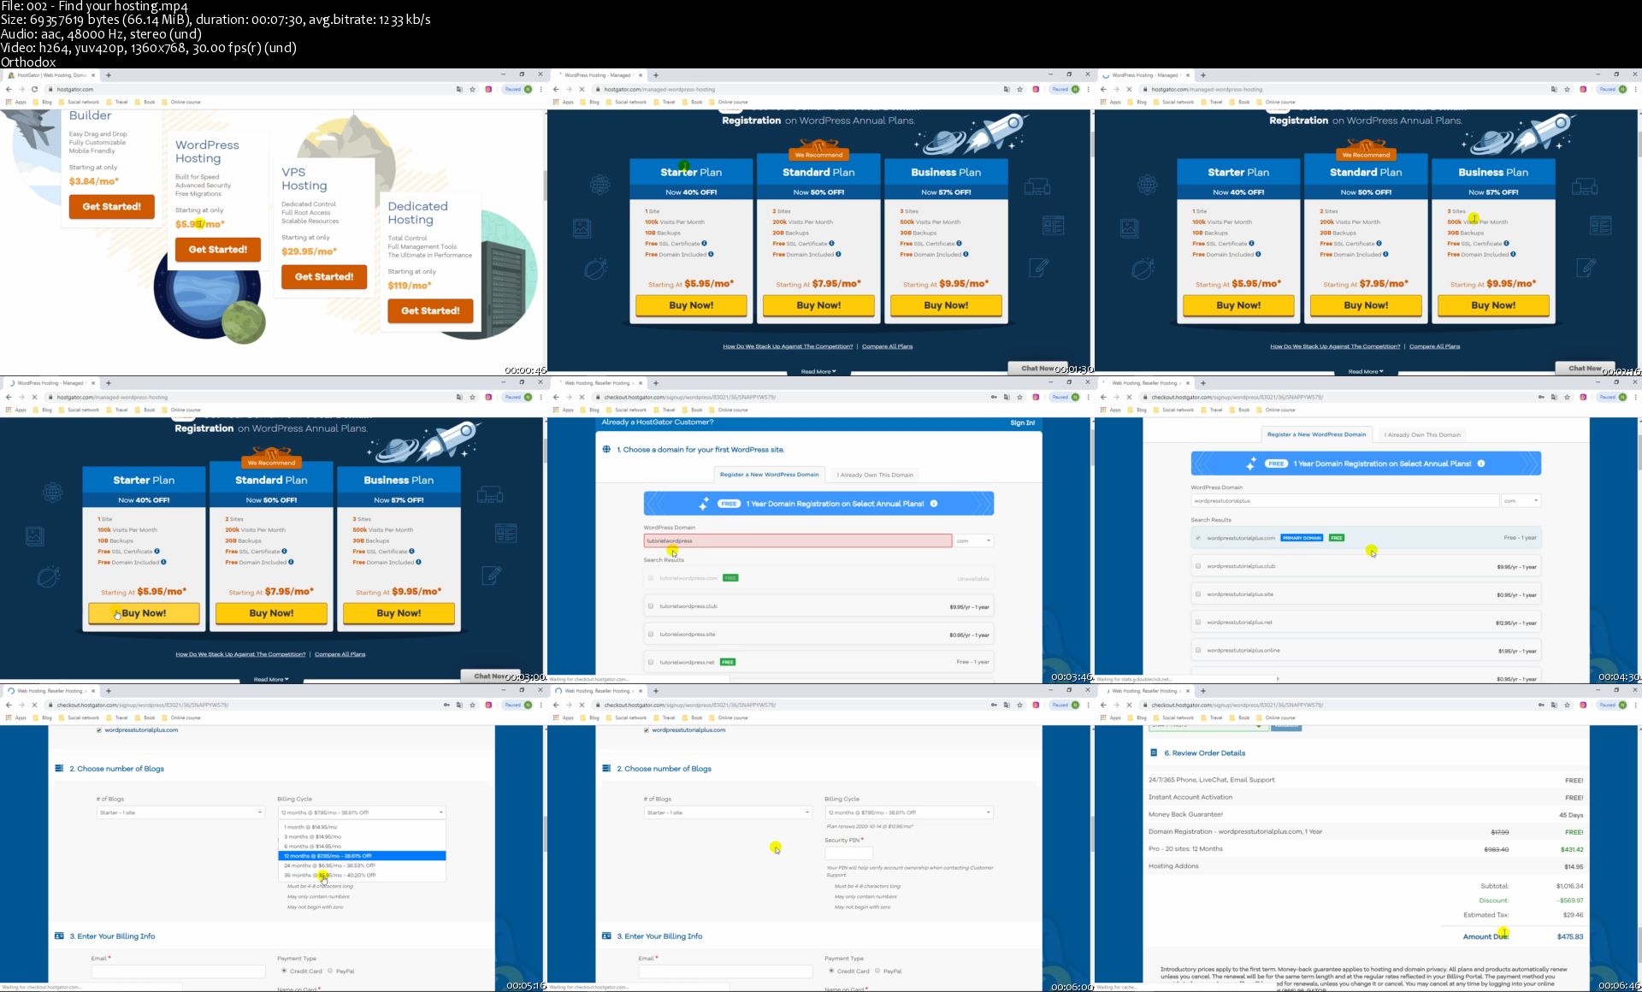Click bookmark star in 00:06:46 frame
The width and height of the screenshot is (1642, 992).
tap(1567, 705)
